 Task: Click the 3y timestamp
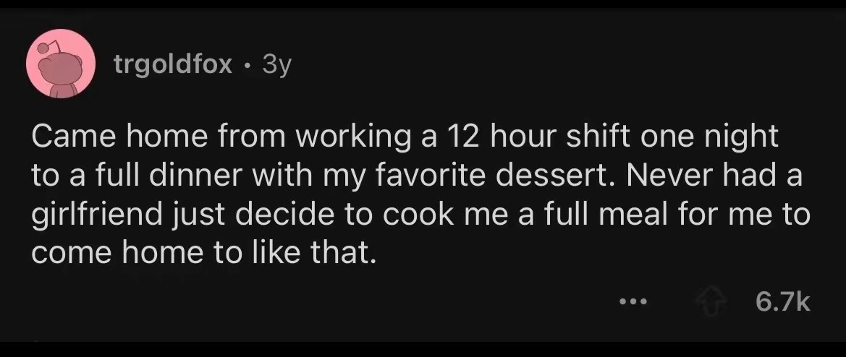click(276, 66)
